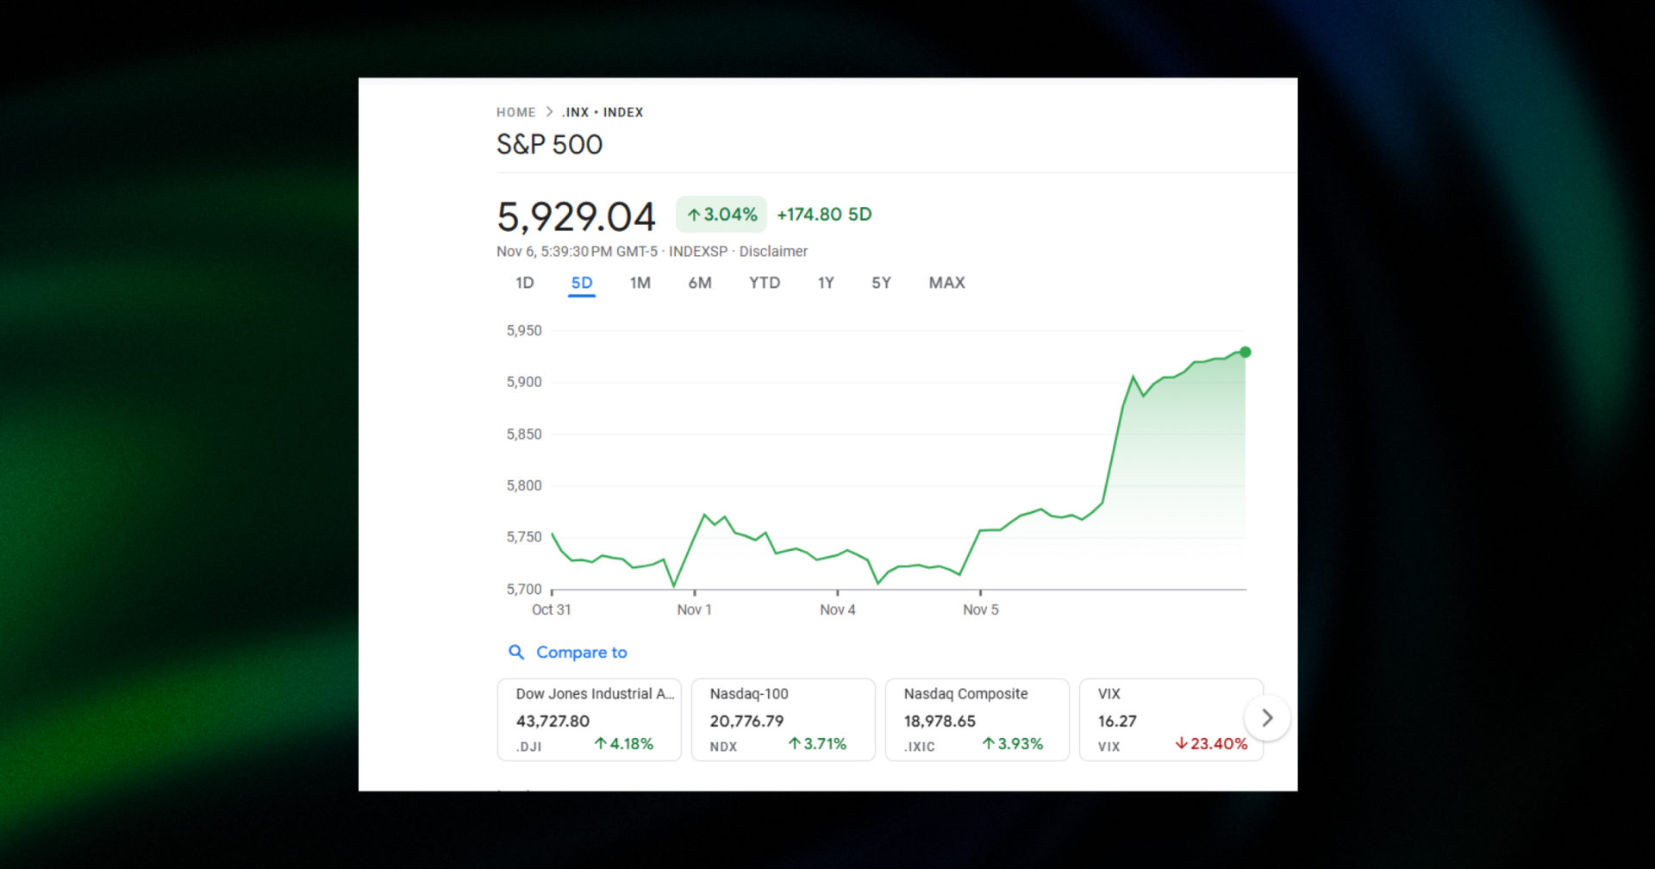Click the breadcrumb chevron after HOME
The height and width of the screenshot is (869, 1655).
(x=548, y=111)
